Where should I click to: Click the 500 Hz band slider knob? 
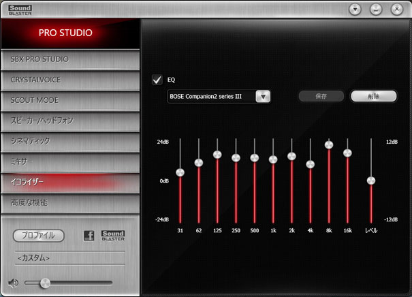(x=254, y=158)
